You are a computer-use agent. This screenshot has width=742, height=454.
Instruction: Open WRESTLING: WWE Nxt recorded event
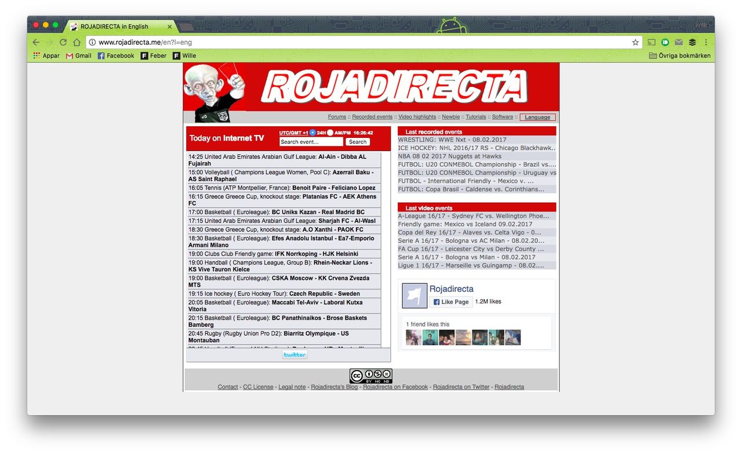click(x=452, y=140)
